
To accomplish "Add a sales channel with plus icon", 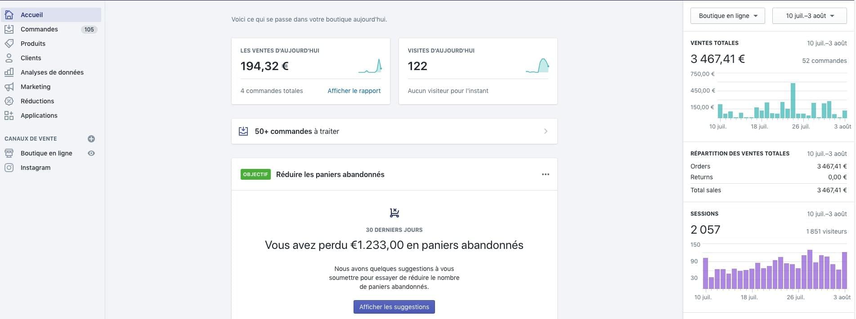I will (91, 139).
